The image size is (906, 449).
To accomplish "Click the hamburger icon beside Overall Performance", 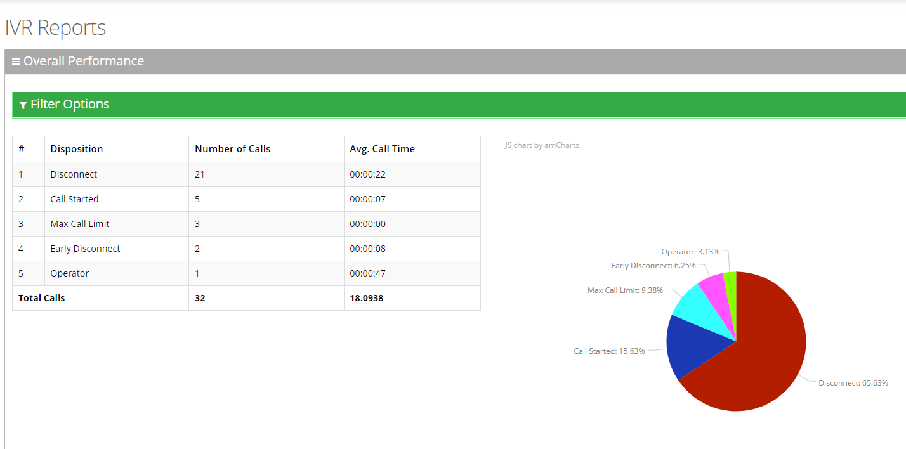I will (x=16, y=62).
